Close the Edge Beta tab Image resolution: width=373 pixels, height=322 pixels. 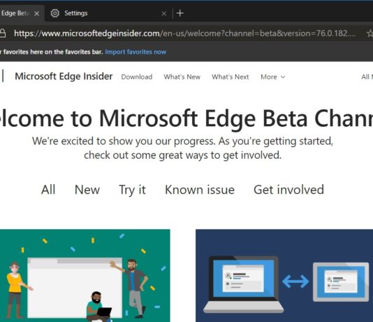point(36,13)
